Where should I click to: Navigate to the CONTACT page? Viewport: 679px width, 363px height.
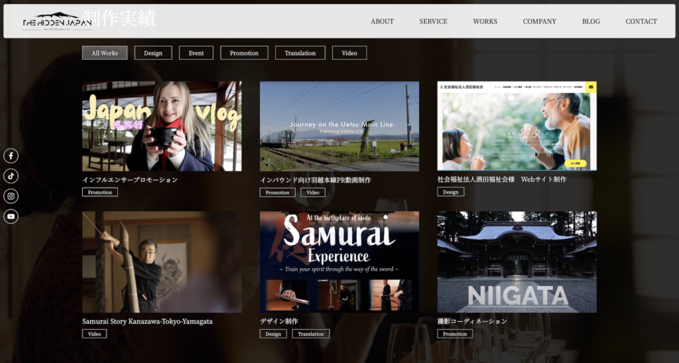[641, 21]
